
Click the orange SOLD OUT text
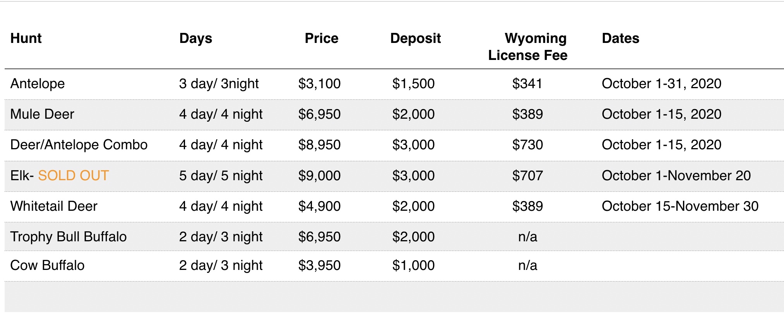(74, 176)
